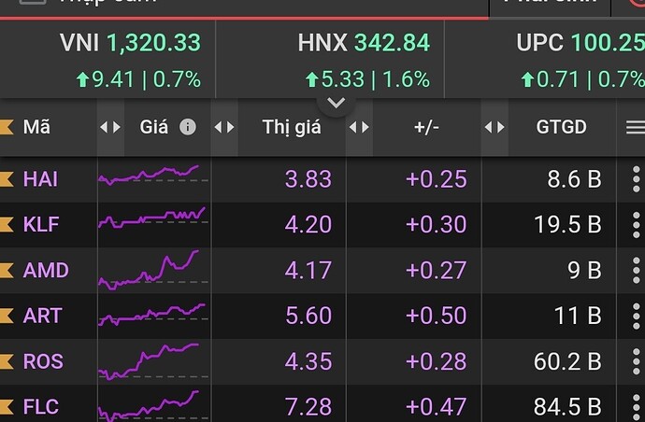Screen dimensions: 645x422
Task: Click the 60.2 B trading value
Action: 567,361
